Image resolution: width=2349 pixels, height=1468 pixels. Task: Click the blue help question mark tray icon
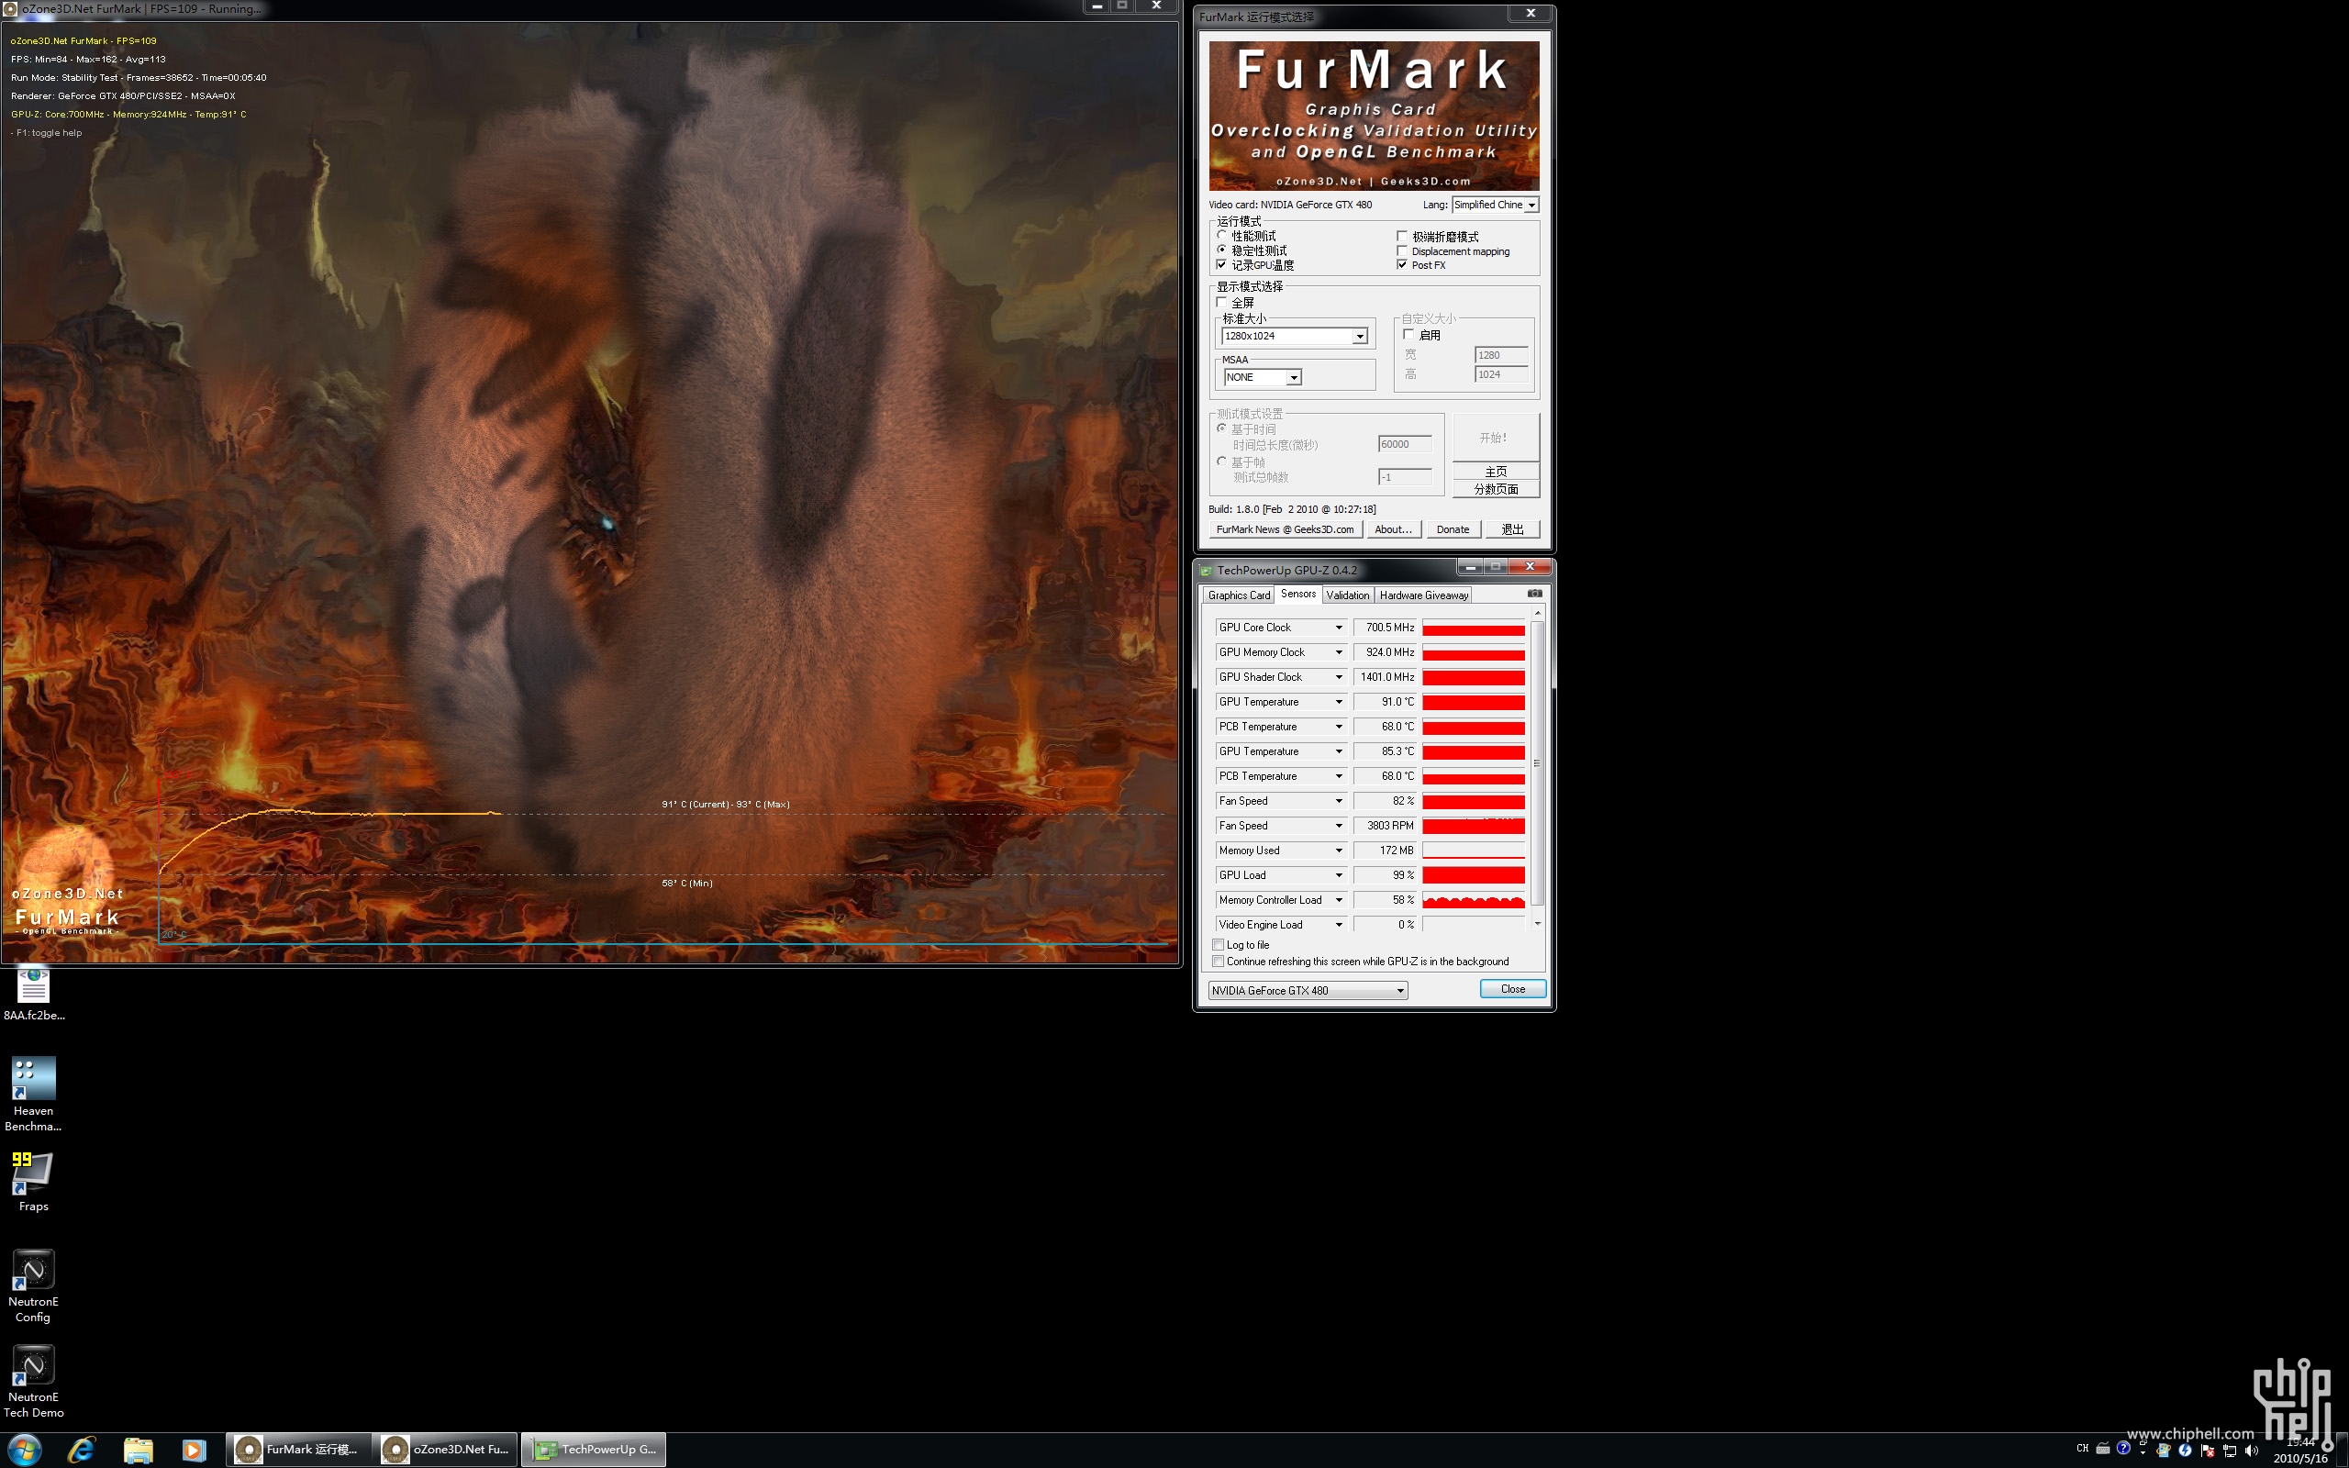tap(2123, 1449)
